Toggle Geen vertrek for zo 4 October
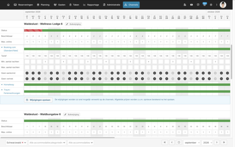The height and width of the screenshot is (147, 235). click(x=227, y=79)
